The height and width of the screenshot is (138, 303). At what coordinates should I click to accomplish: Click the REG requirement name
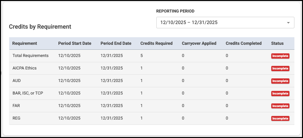click(x=17, y=118)
